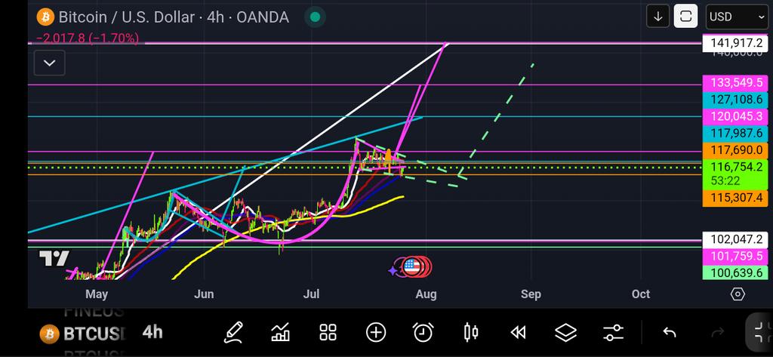The width and height of the screenshot is (773, 357).
Task: Open the chart axis settings hexagon icon
Action: coord(738,294)
